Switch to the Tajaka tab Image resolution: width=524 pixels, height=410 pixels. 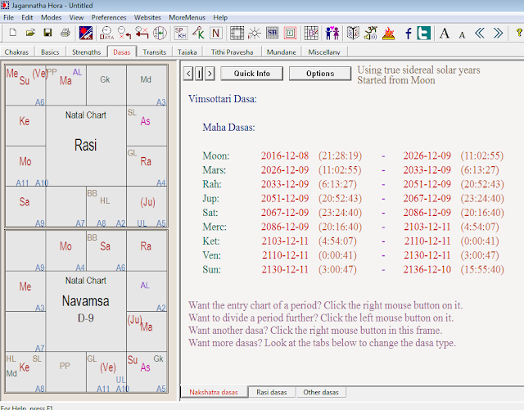click(x=187, y=52)
